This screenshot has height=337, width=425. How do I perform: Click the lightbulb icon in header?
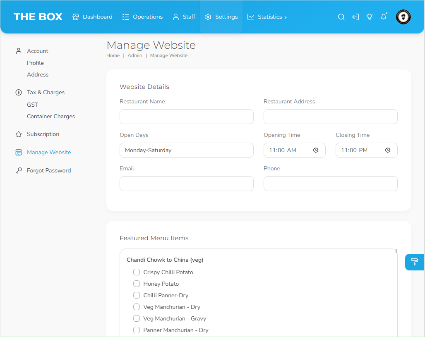370,17
